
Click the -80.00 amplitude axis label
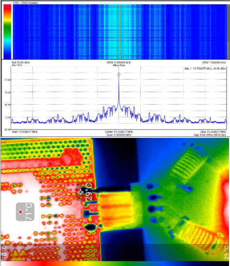point(8,130)
